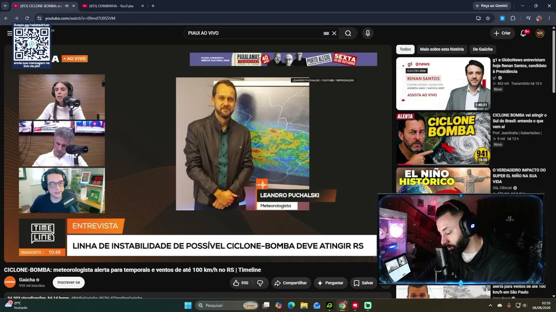Open the Extensions puzzle icon
The width and height of the screenshot is (556, 312).
coord(513,18)
